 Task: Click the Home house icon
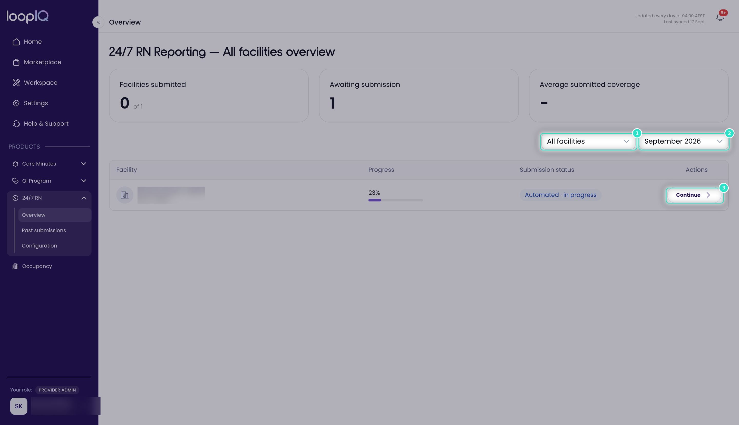[16, 42]
